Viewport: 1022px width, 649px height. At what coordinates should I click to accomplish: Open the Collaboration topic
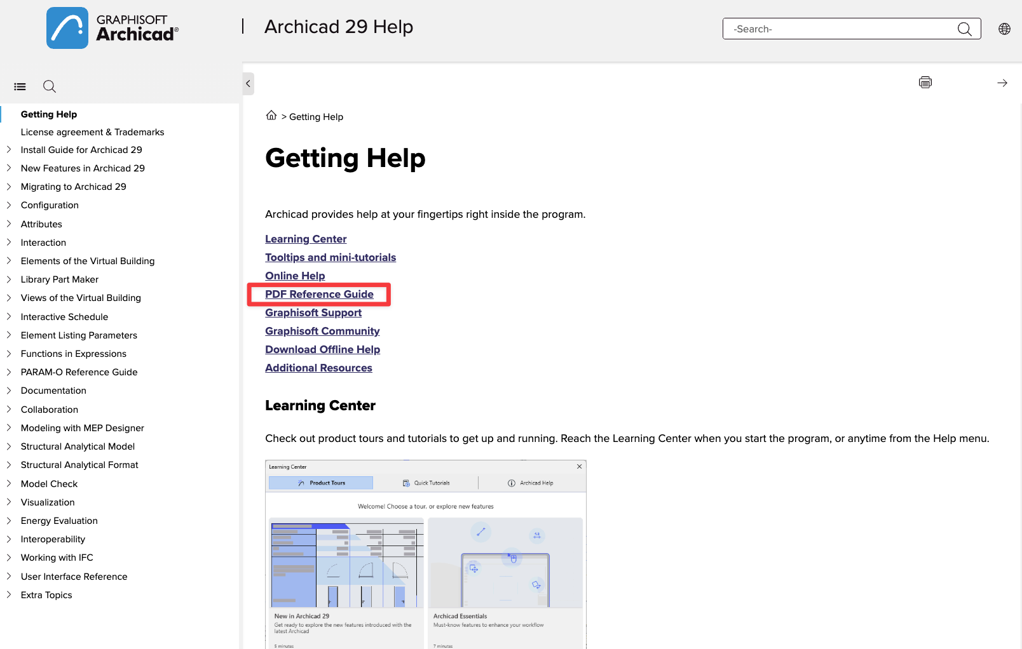(x=50, y=410)
